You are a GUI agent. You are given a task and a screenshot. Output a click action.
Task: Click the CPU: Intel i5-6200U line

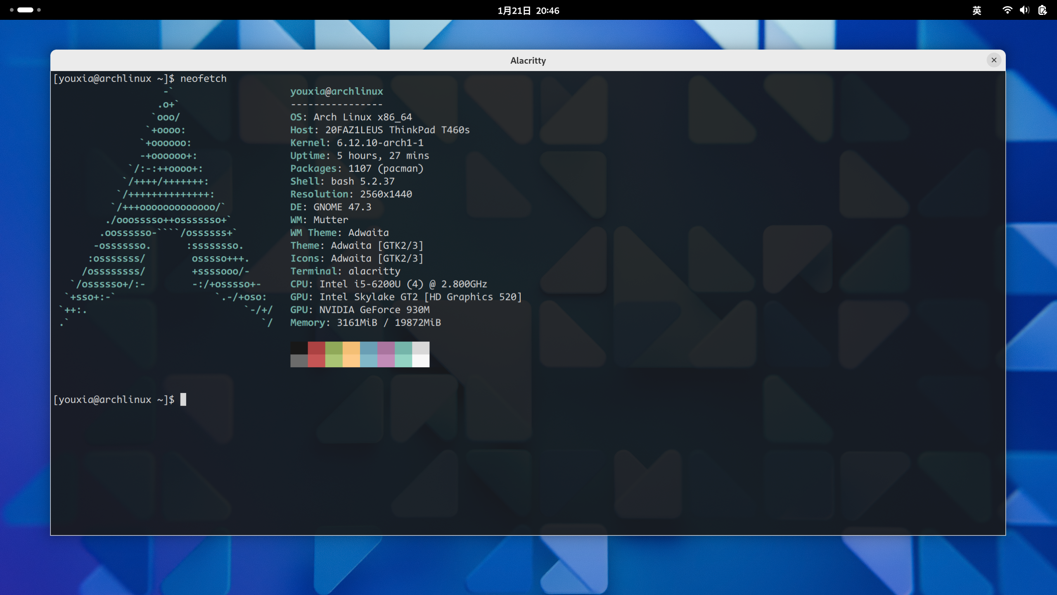pos(389,284)
